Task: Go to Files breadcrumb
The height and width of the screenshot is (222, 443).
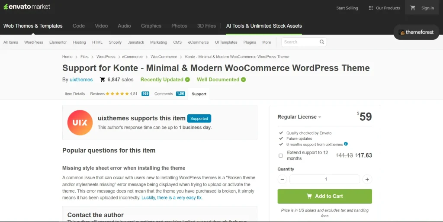Action: tap(84, 57)
